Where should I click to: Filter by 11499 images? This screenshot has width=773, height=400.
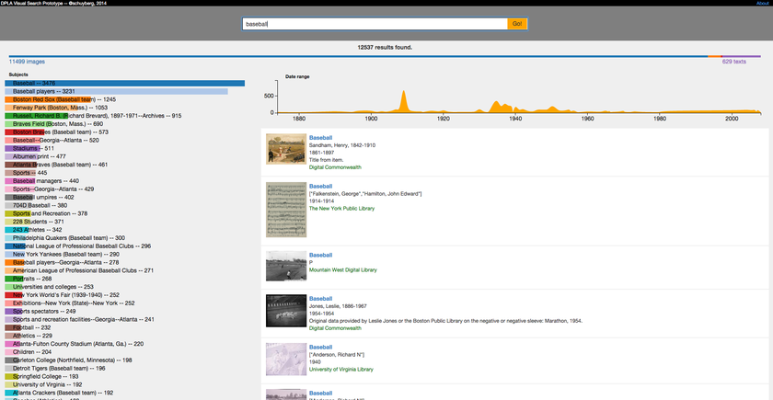(27, 62)
